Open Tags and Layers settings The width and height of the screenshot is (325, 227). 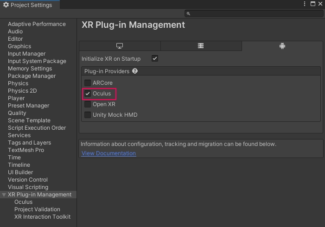(29, 143)
